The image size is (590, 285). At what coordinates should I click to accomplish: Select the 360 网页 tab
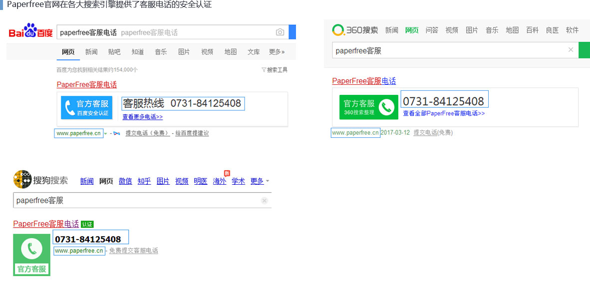pos(412,30)
